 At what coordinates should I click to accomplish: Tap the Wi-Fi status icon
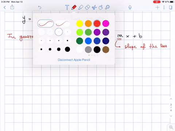tap(163, 2)
